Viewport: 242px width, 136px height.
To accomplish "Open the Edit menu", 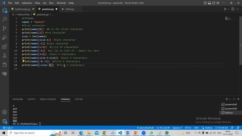I will (x=17, y=3).
